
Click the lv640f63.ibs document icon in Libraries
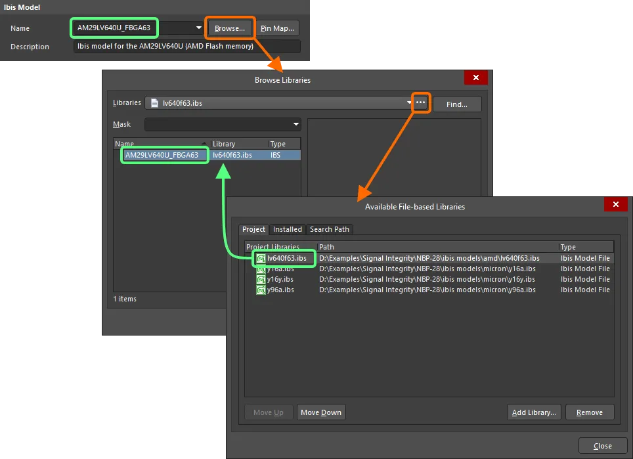coord(154,103)
